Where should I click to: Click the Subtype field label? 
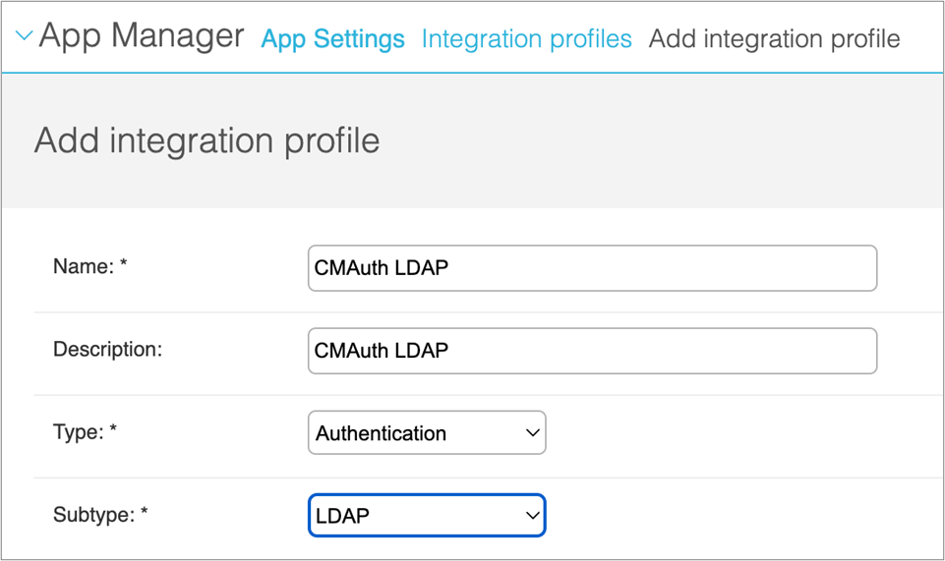[x=93, y=514]
